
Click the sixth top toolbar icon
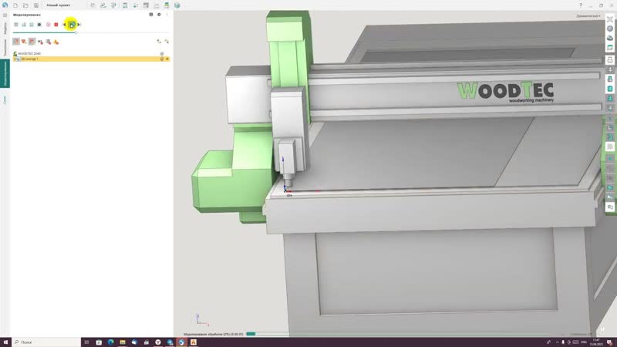146,5
